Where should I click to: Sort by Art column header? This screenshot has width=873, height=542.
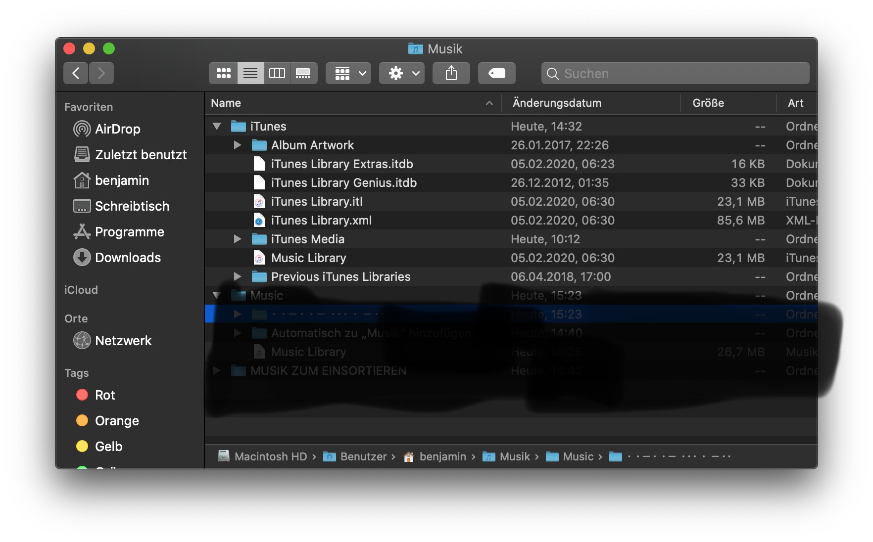coord(797,103)
